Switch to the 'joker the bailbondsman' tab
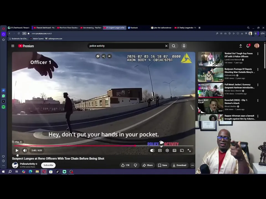This screenshot has height=199, width=266. click(162, 28)
